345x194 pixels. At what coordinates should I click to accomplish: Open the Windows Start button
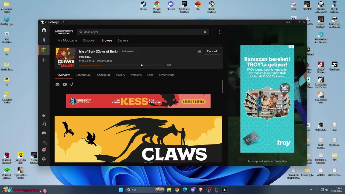pyautogui.click(x=121, y=190)
